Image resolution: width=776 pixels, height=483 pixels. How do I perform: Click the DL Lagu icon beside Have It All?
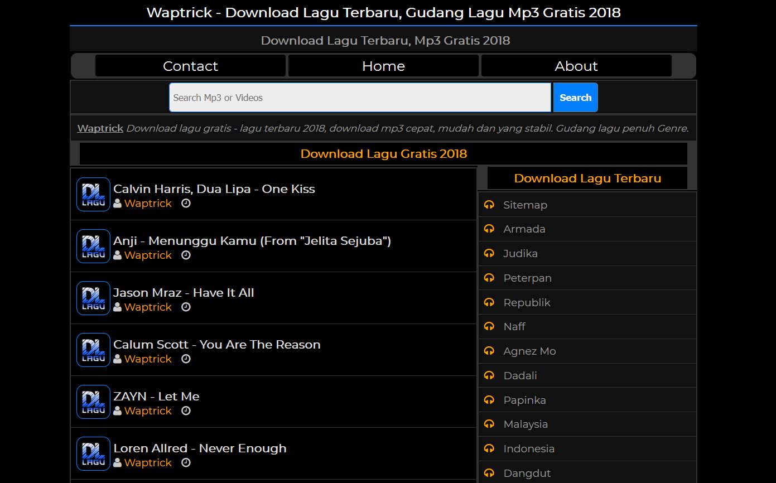point(93,298)
